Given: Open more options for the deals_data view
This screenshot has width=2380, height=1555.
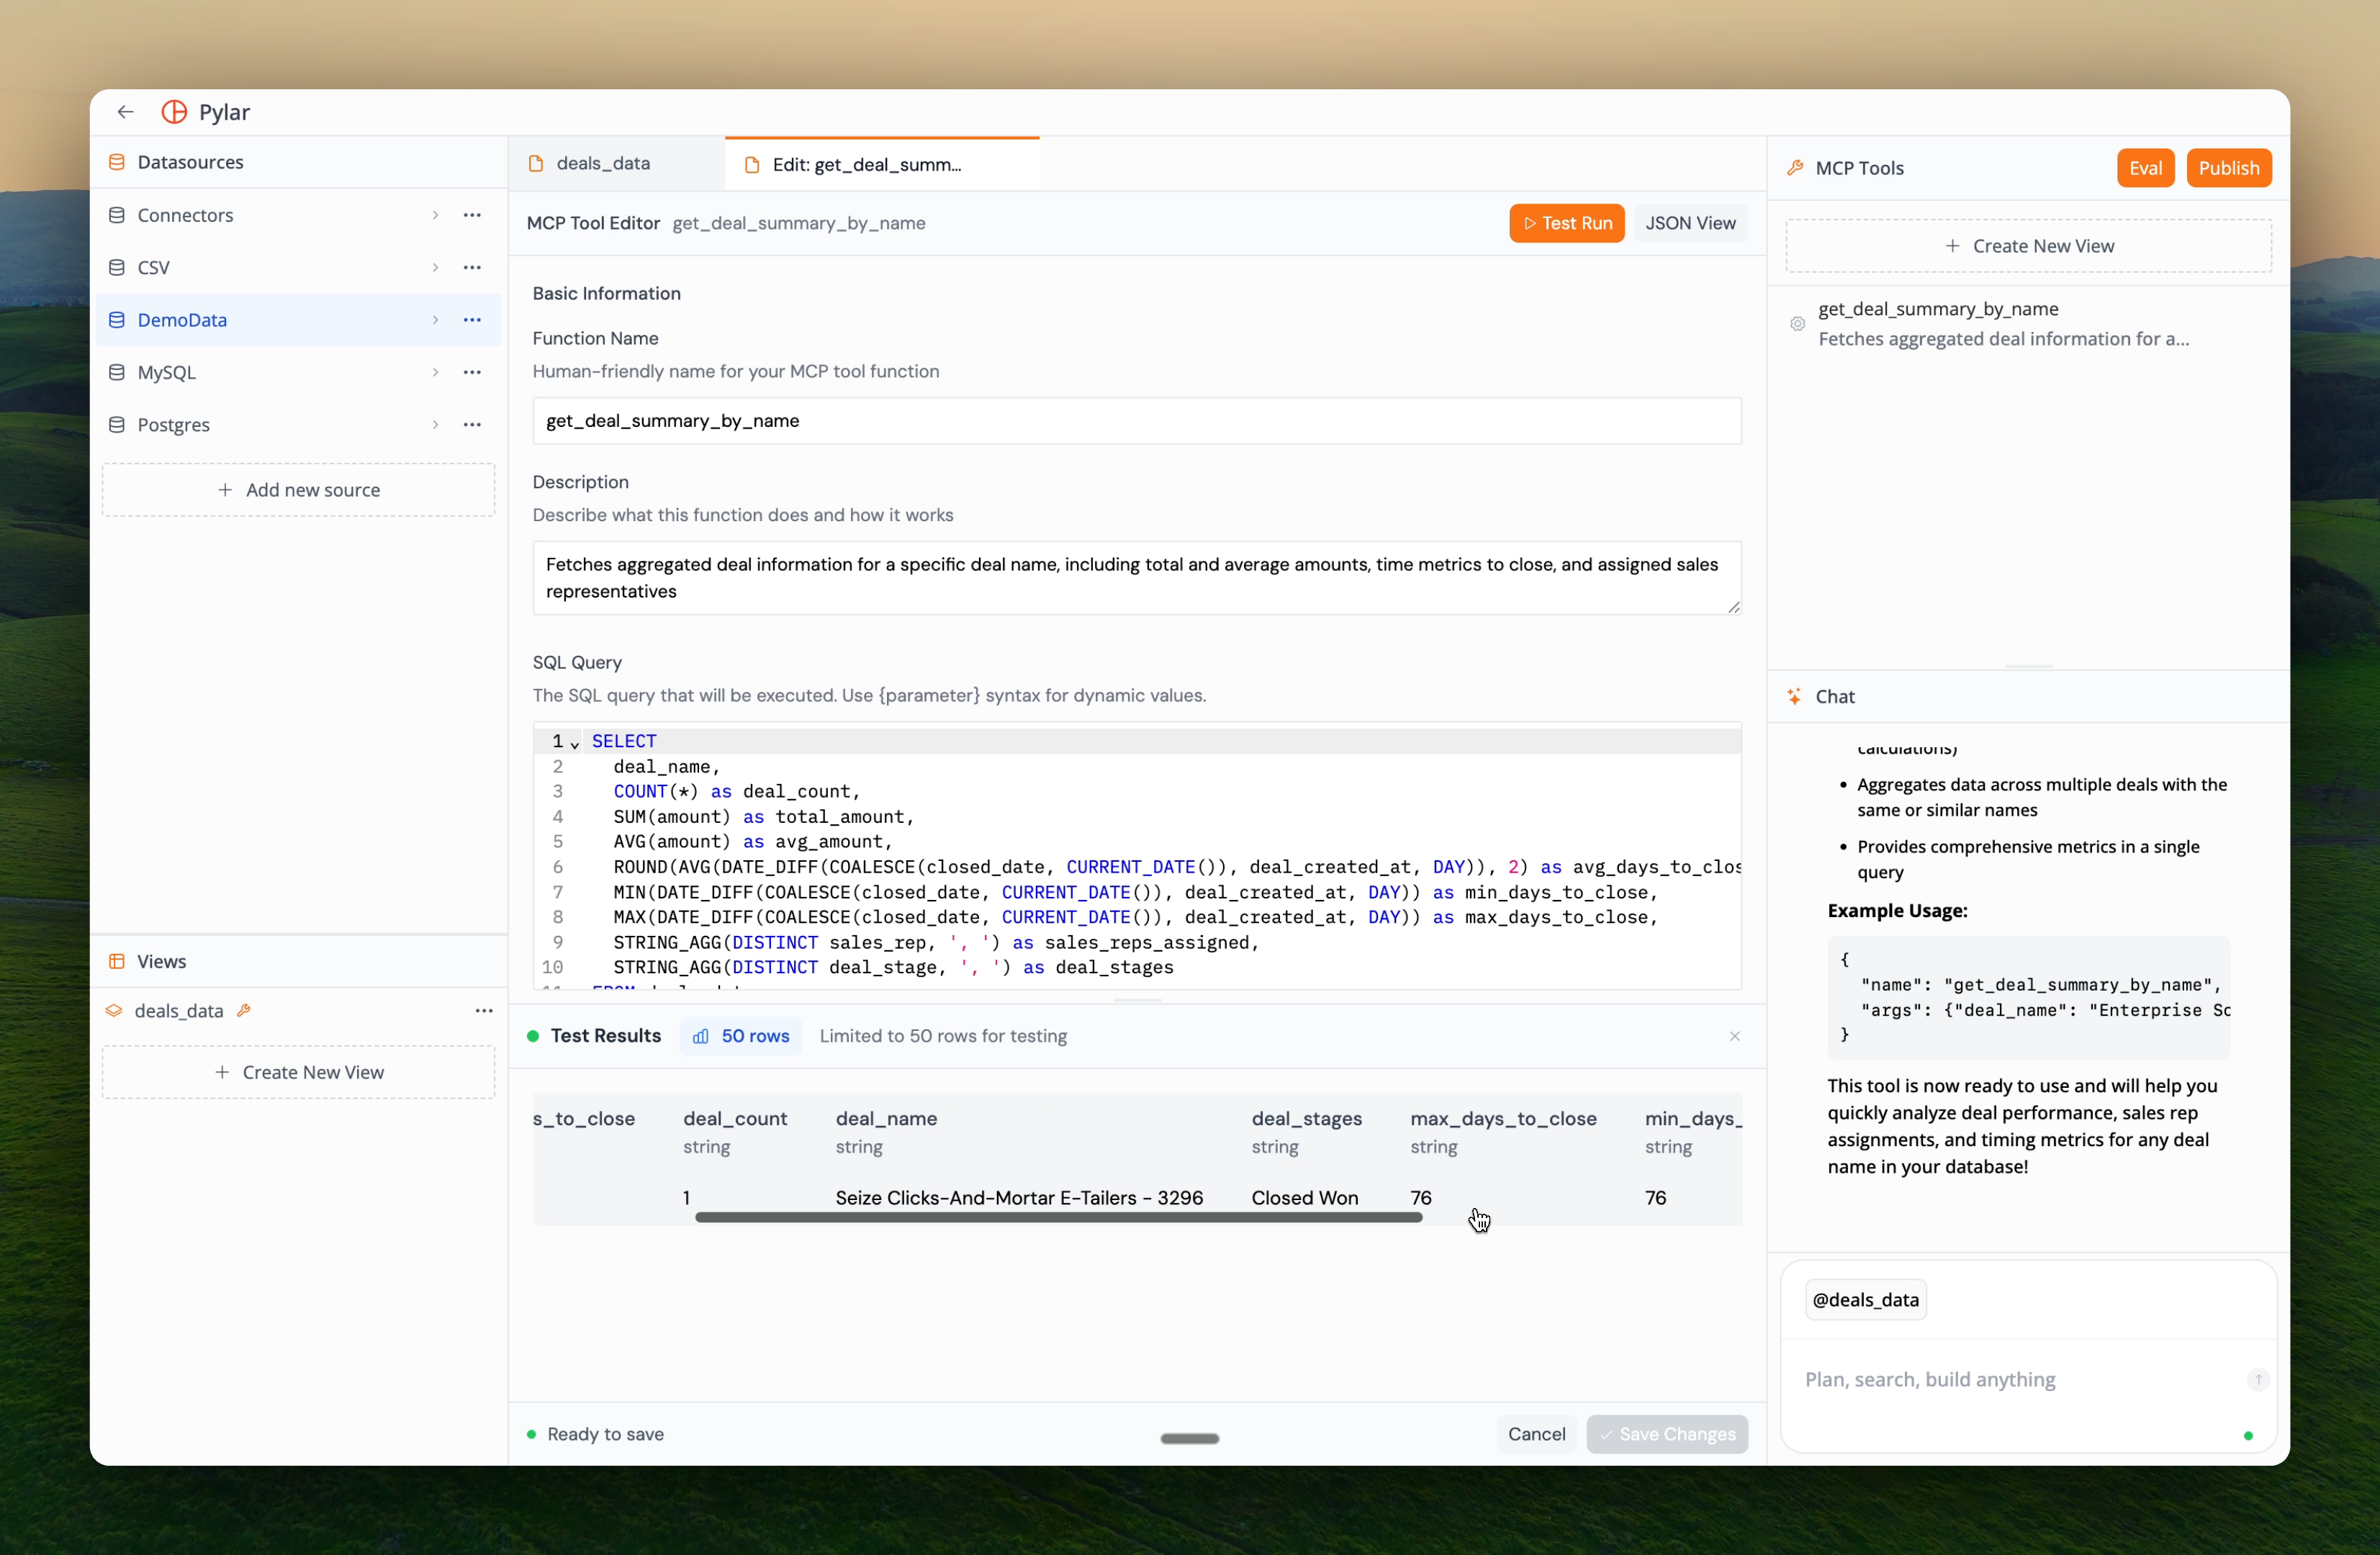Looking at the screenshot, I should pos(484,1010).
